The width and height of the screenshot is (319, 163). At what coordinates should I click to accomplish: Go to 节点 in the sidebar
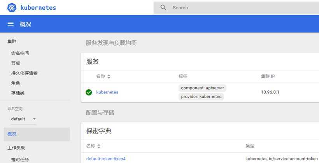[x=16, y=63]
